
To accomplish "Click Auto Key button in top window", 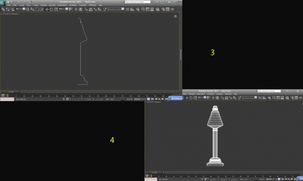I will tap(129, 99).
